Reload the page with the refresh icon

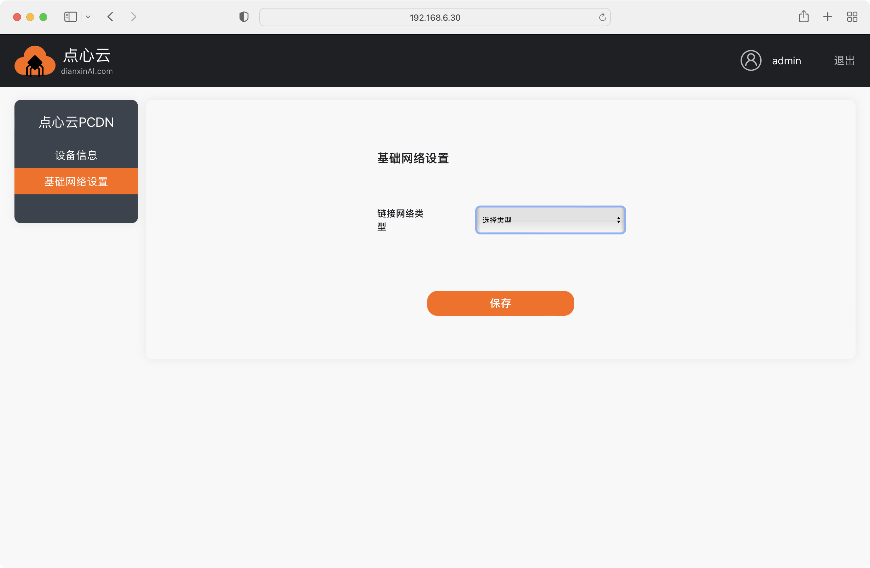coord(603,17)
